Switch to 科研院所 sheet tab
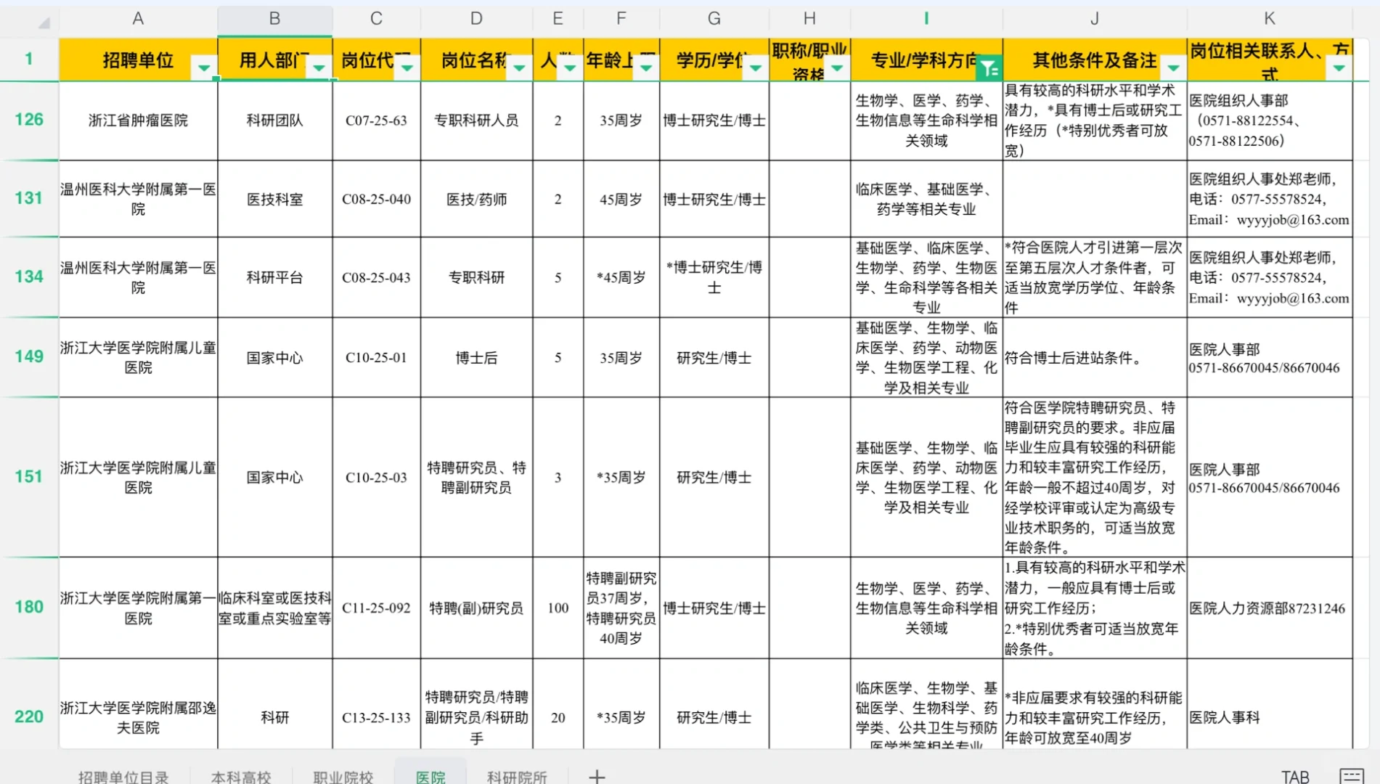The image size is (1380, 784). (517, 777)
